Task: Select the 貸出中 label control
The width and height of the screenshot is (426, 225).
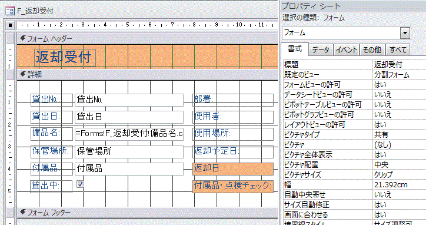Action: (51, 186)
